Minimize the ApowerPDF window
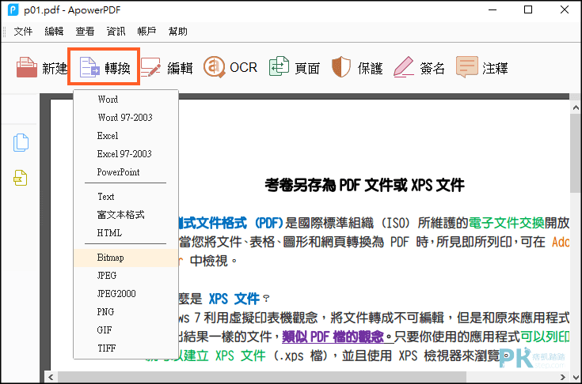The width and height of the screenshot is (582, 384). [493, 9]
